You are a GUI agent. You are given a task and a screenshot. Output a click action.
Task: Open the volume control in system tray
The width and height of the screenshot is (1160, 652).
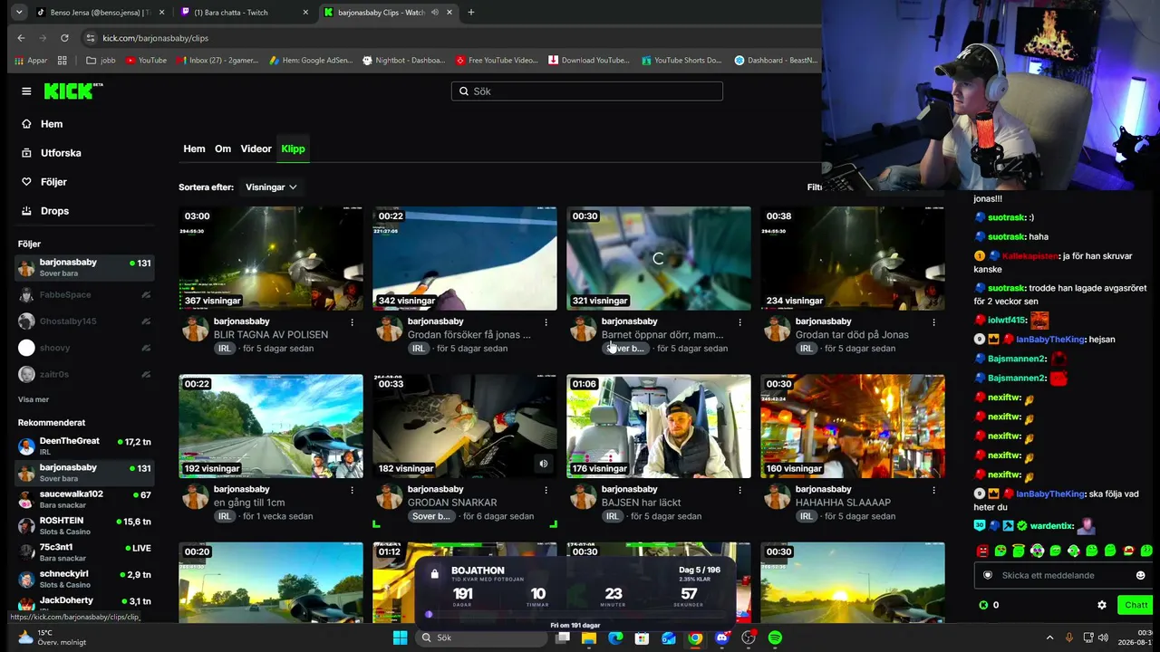coord(1103,638)
